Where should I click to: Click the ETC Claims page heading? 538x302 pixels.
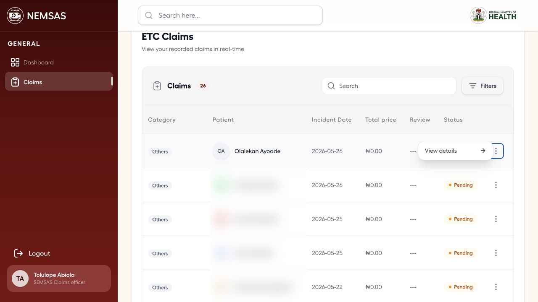coord(167,36)
